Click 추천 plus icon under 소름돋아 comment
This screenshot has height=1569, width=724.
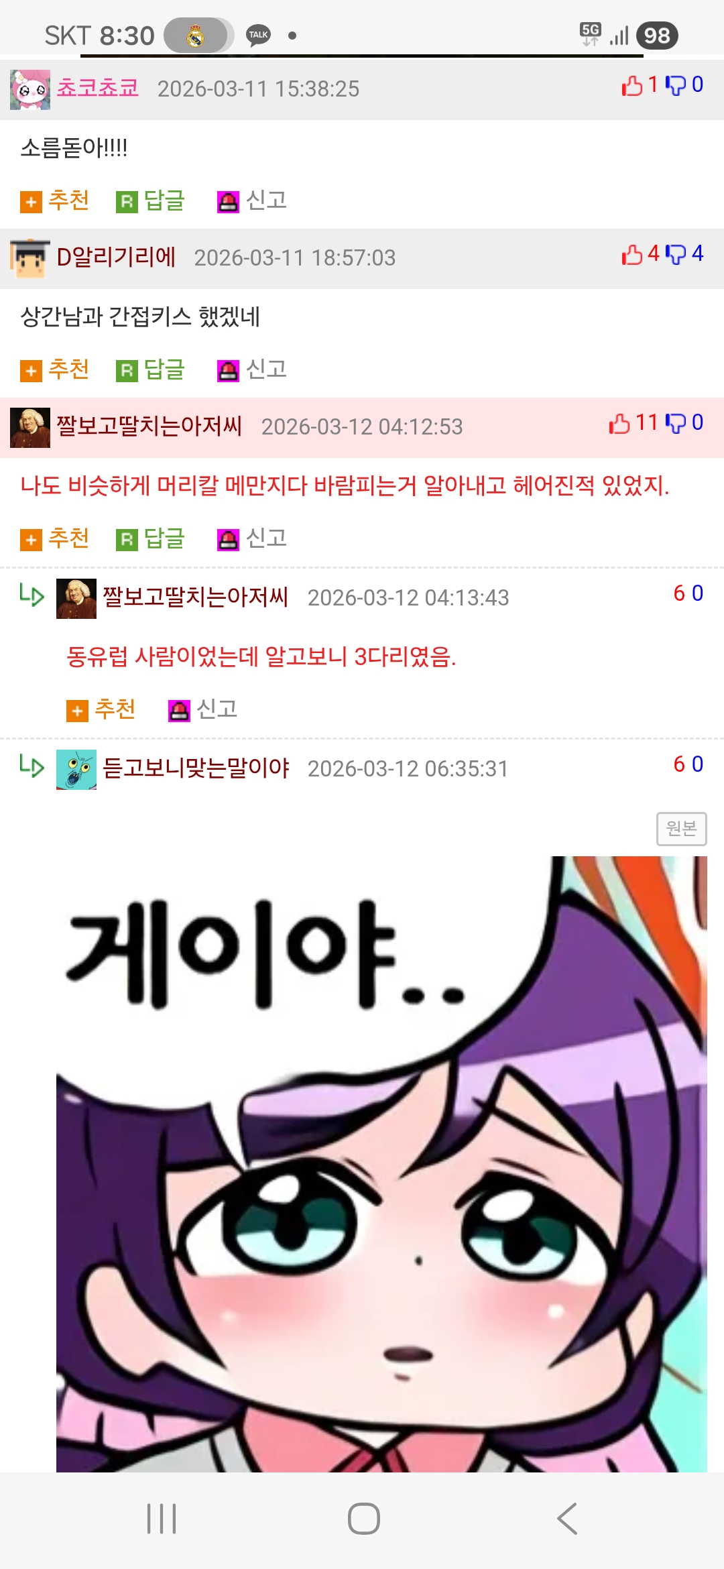[31, 201]
